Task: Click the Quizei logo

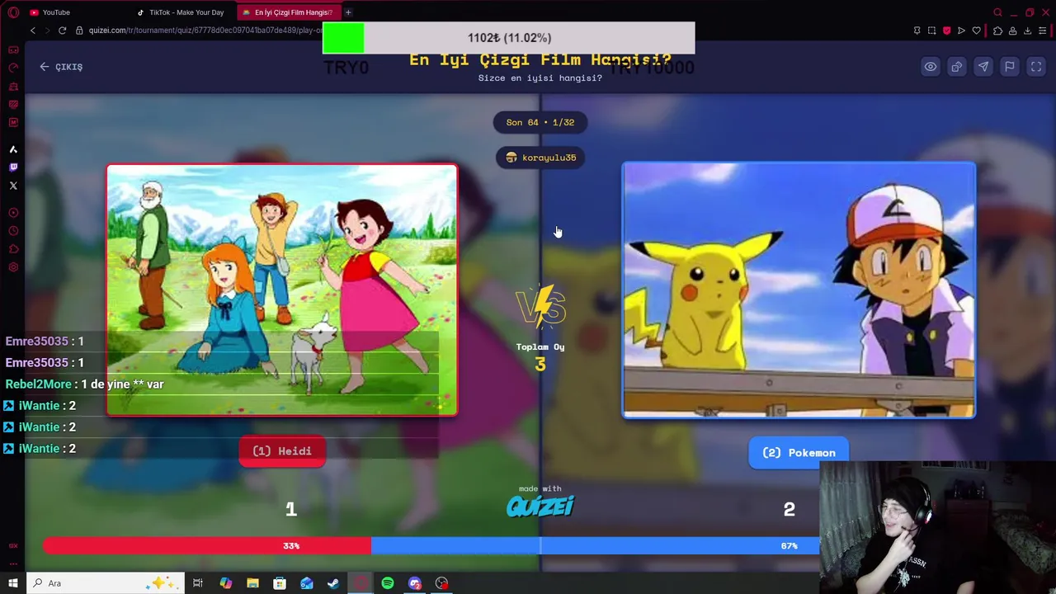Action: (540, 507)
